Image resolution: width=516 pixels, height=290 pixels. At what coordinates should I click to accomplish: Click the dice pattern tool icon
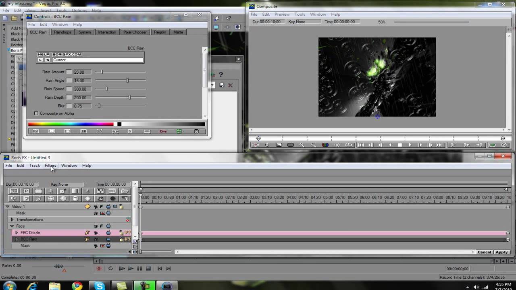coord(100,191)
